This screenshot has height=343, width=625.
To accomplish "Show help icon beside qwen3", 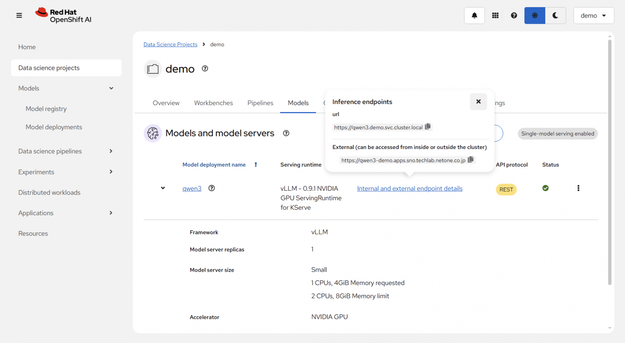I will [212, 188].
